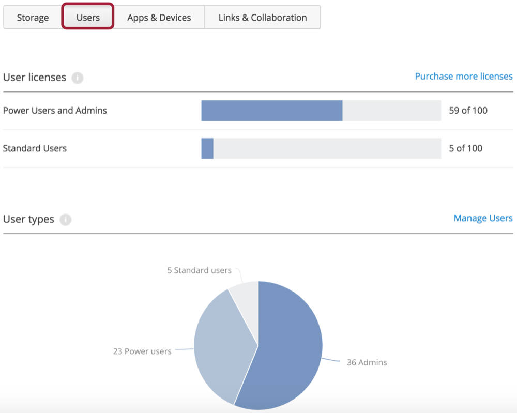Click the 'Standard Users' row label
The width and height of the screenshot is (517, 413).
[35, 149]
